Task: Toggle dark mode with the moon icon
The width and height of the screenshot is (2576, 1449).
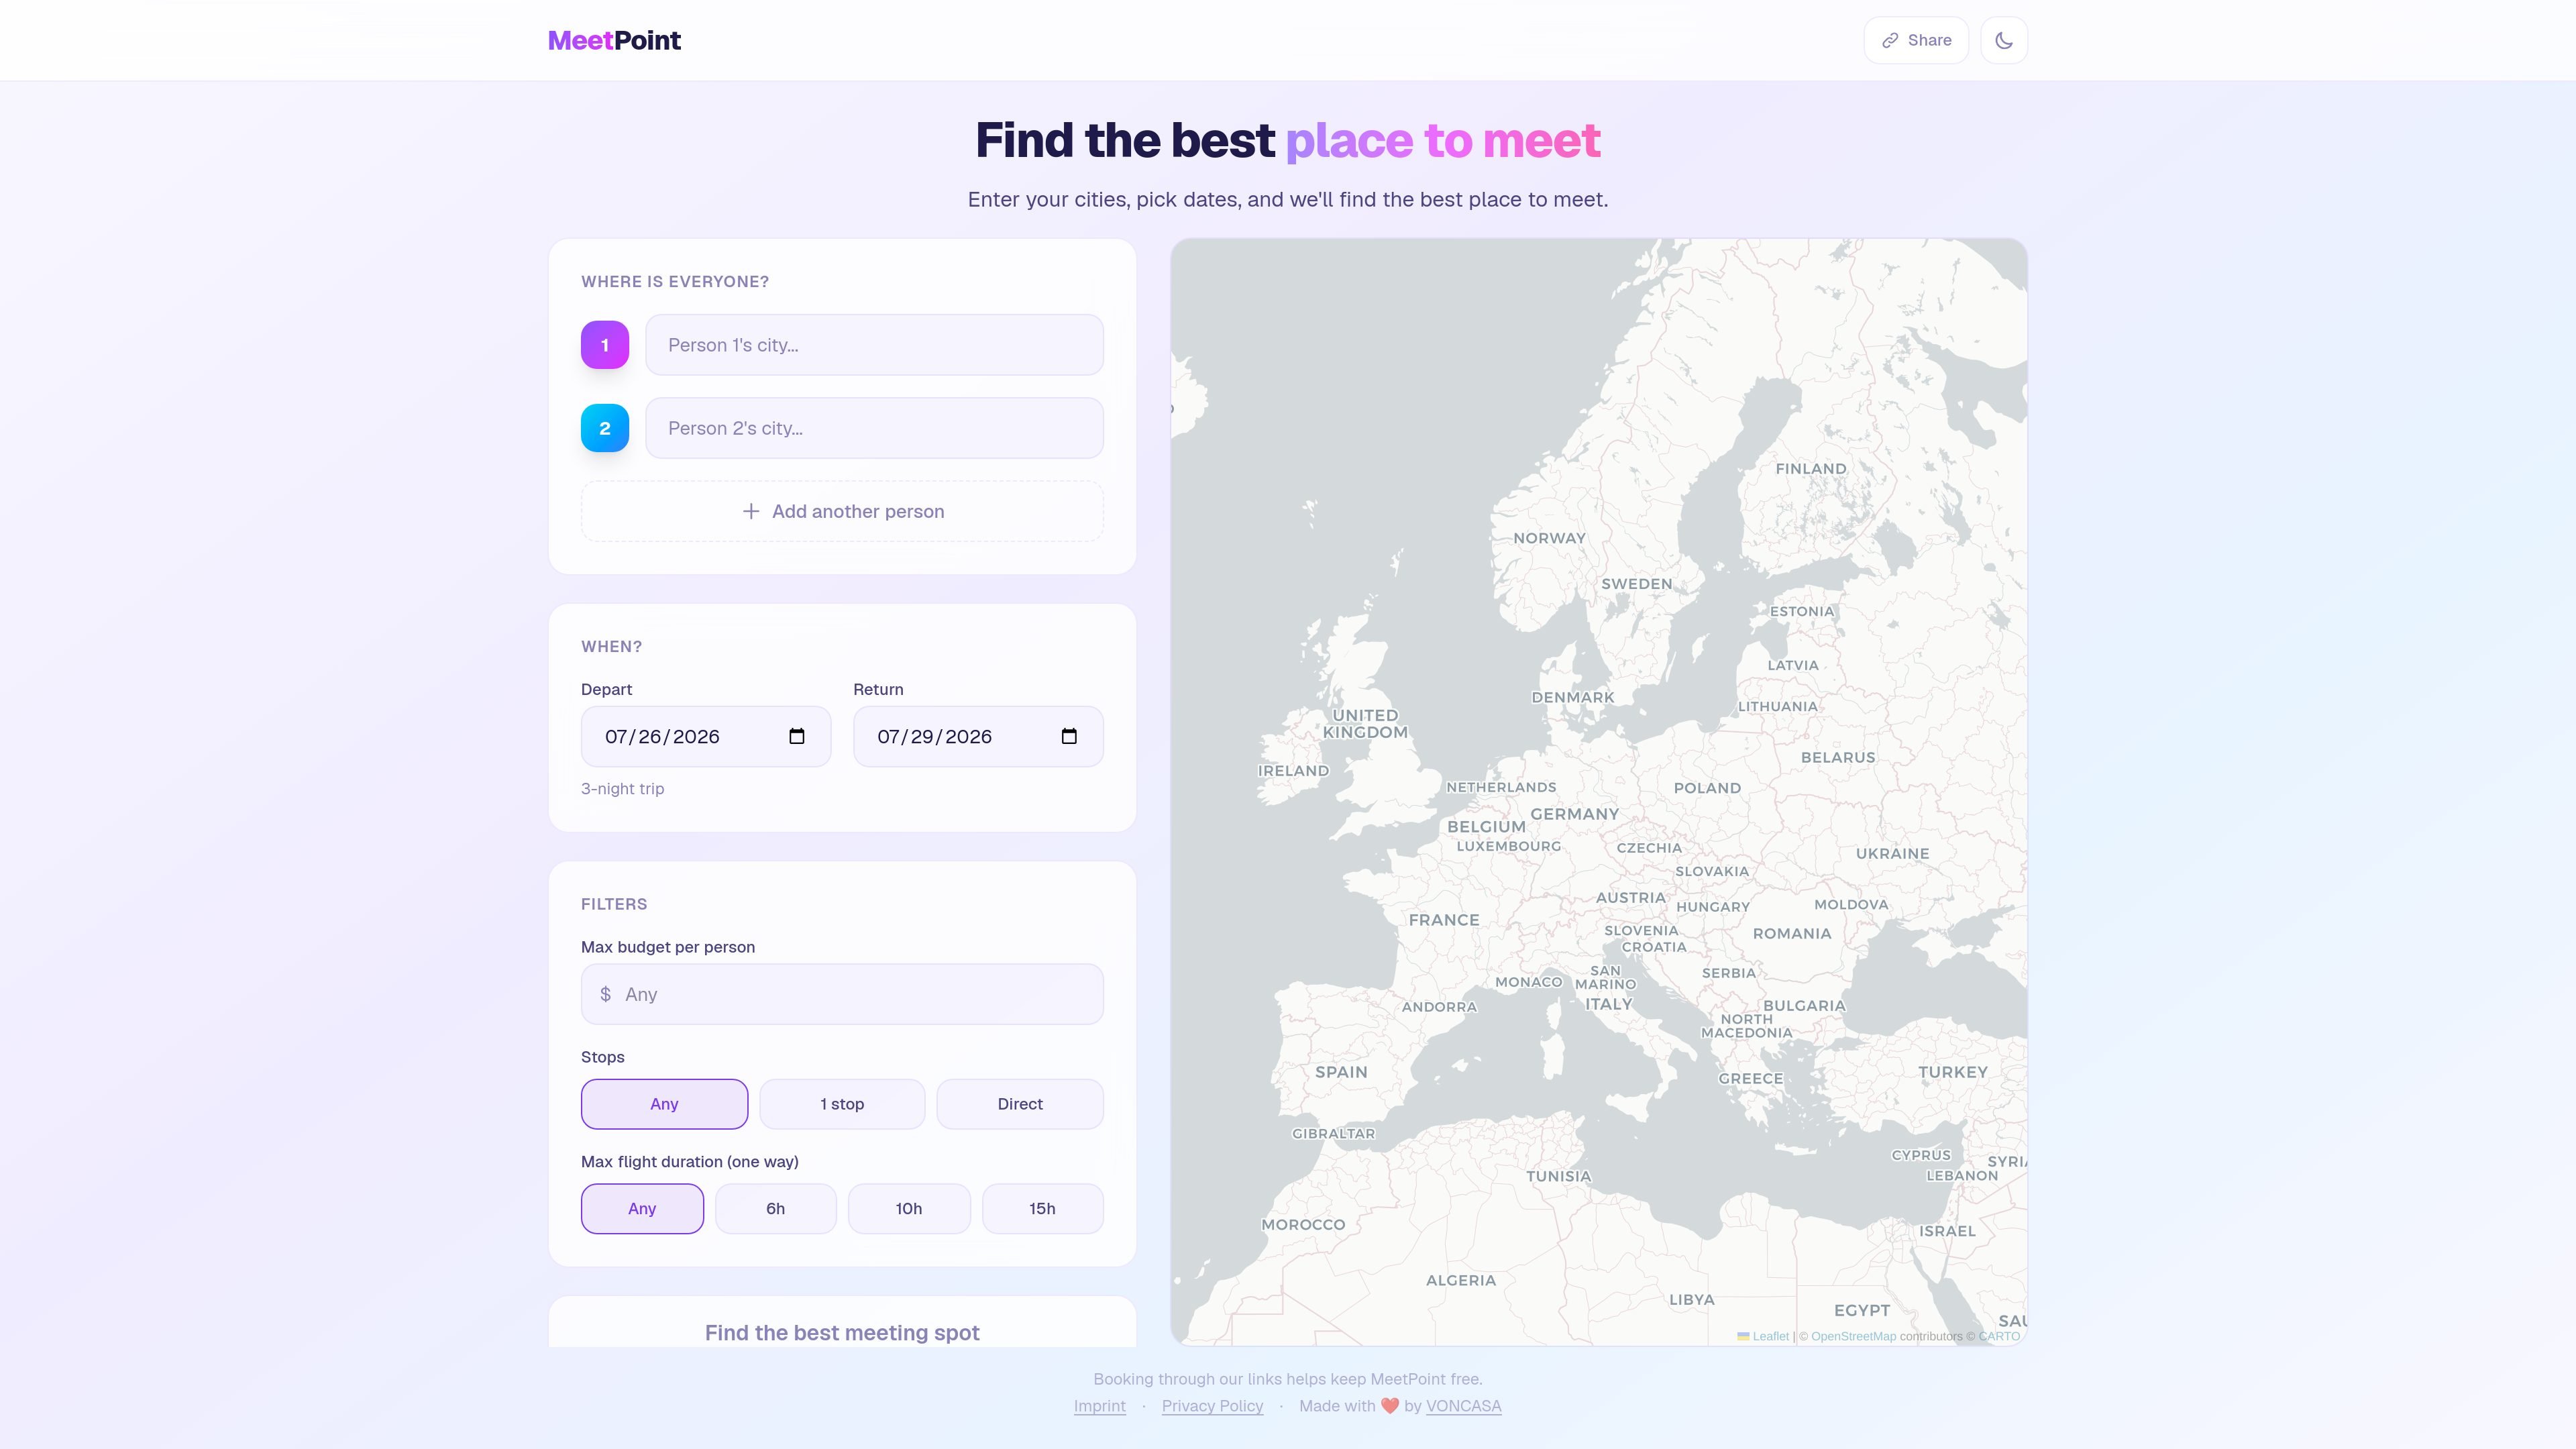Action: 2003,40
